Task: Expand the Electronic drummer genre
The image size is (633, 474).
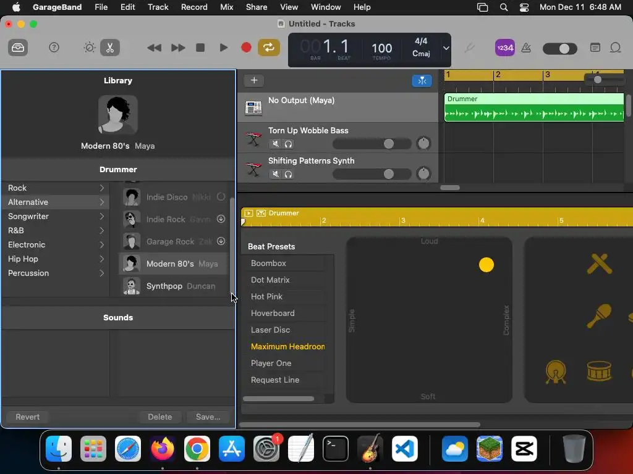Action: click(x=102, y=244)
